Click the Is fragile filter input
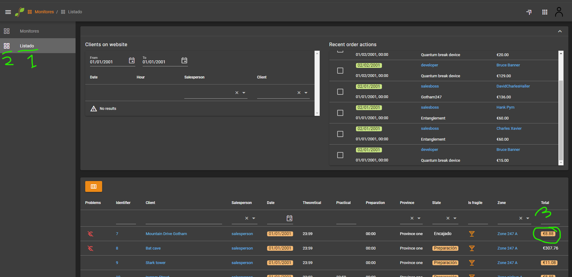 point(478,218)
